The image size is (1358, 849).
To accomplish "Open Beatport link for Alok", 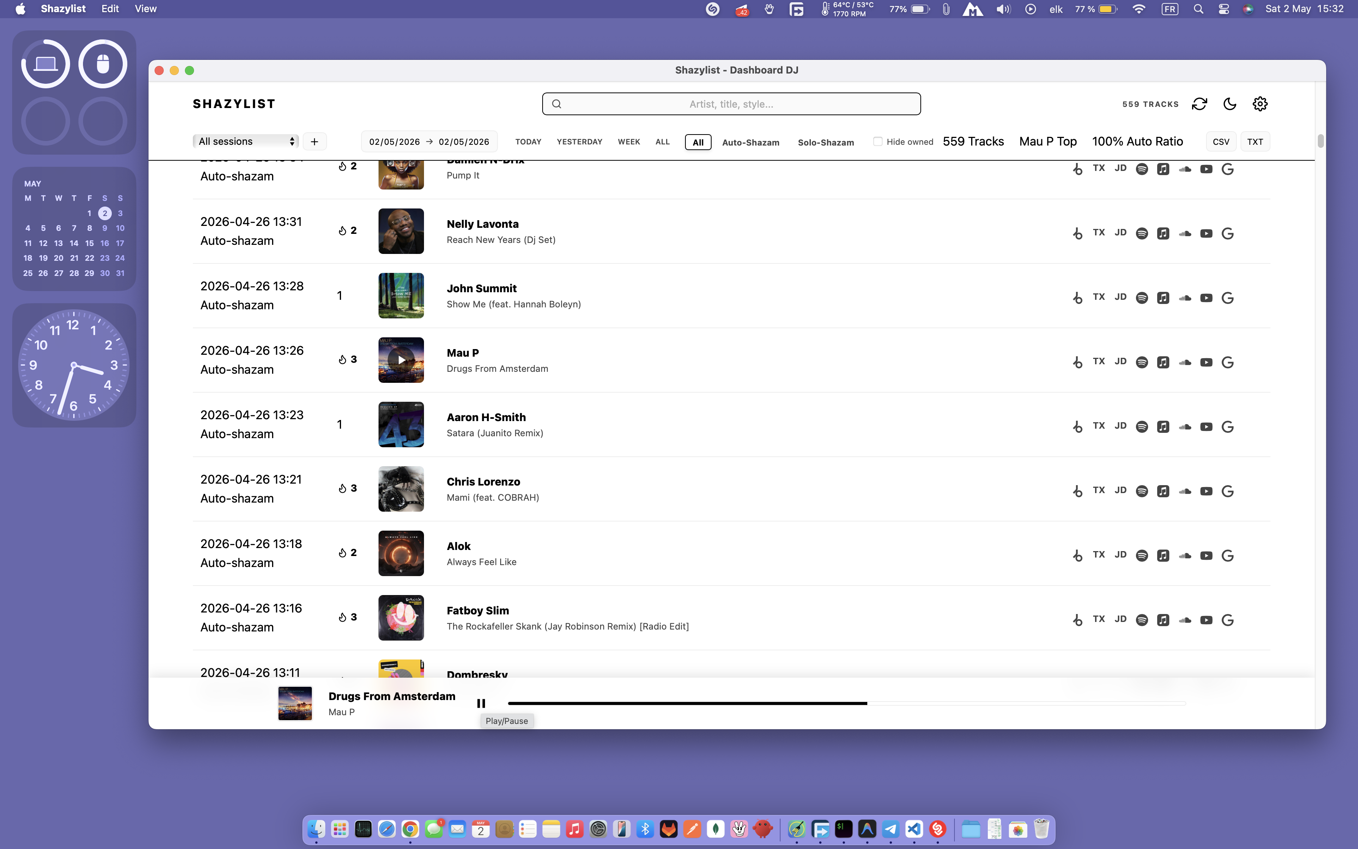I will [1077, 555].
